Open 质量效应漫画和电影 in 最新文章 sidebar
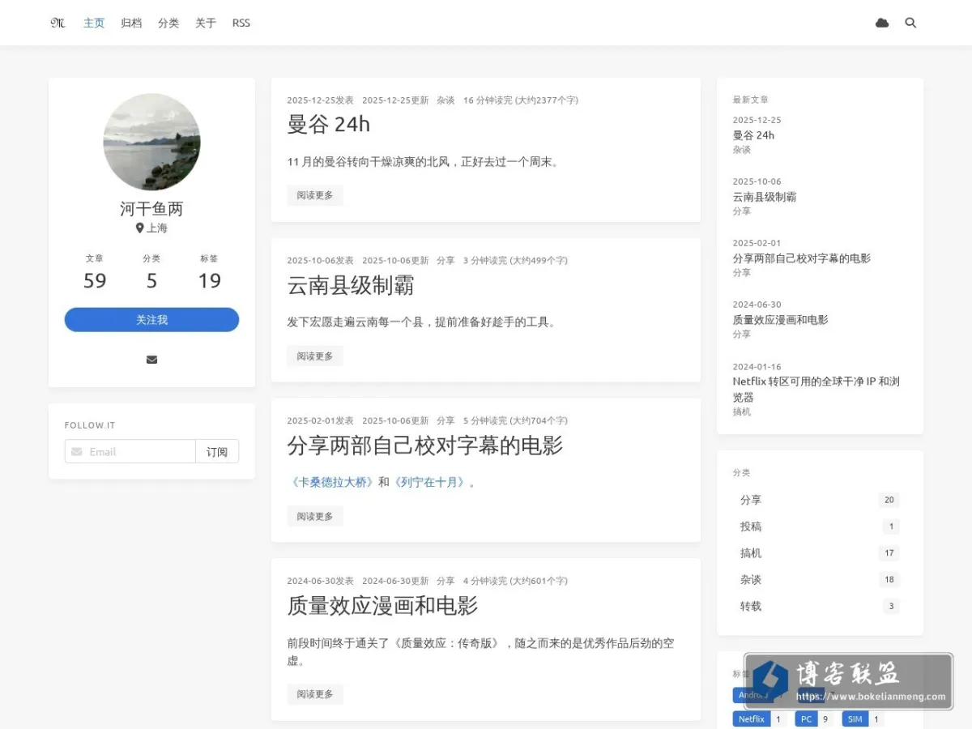Screen dimensions: 972x729 coord(781,320)
